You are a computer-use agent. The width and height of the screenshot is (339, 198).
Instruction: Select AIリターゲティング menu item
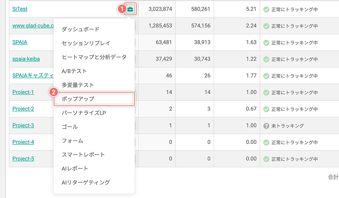point(94,182)
